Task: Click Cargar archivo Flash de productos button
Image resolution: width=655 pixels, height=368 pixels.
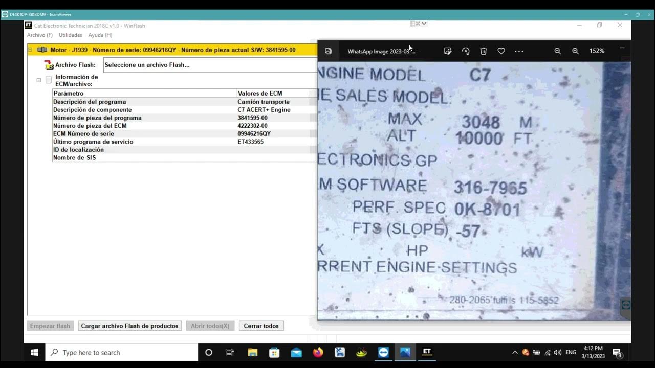Action: point(129,326)
